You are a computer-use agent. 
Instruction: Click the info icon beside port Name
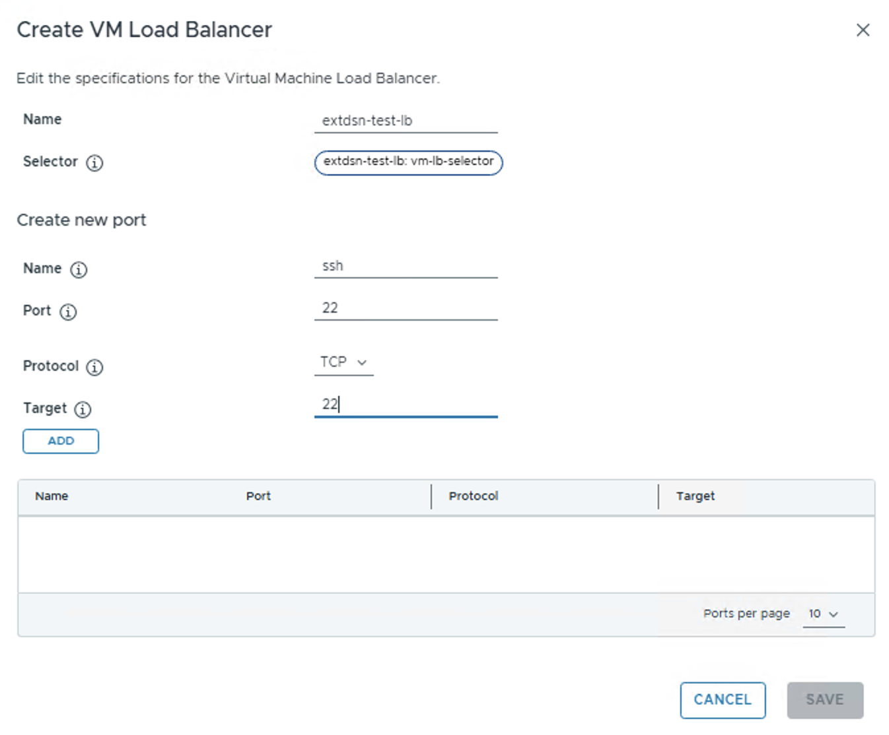pyautogui.click(x=79, y=270)
